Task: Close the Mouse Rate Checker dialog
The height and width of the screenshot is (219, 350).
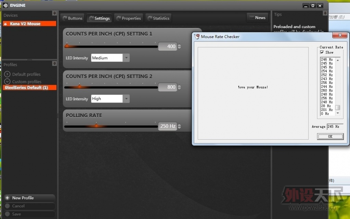Action: [340, 35]
